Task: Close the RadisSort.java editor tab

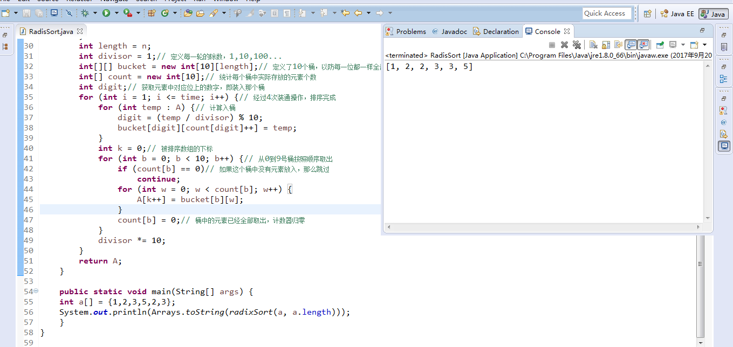Action: pyautogui.click(x=80, y=31)
